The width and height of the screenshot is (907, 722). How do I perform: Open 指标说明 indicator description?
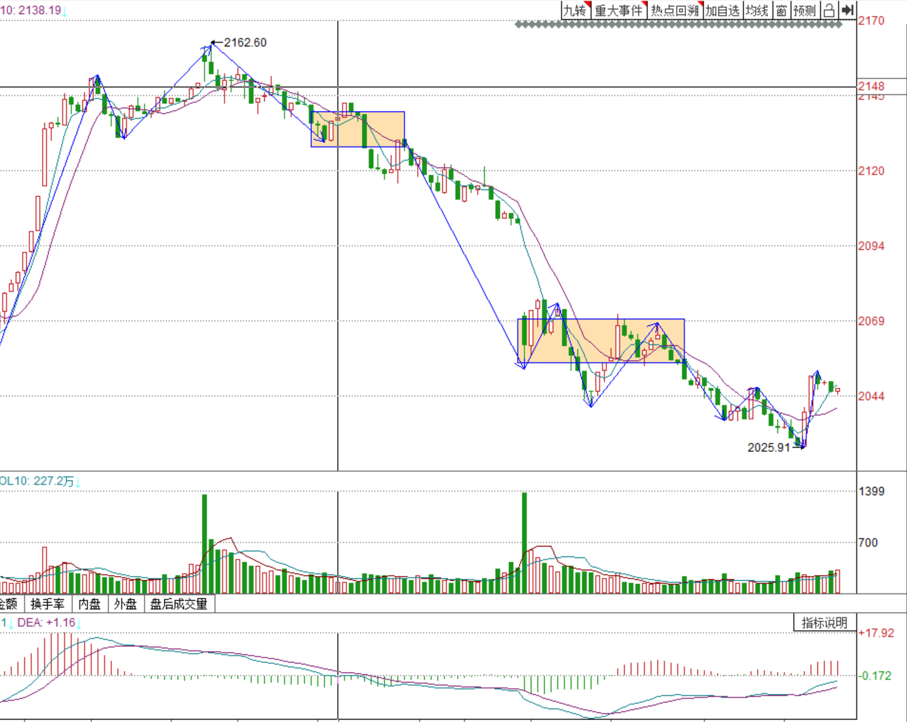pyautogui.click(x=824, y=622)
